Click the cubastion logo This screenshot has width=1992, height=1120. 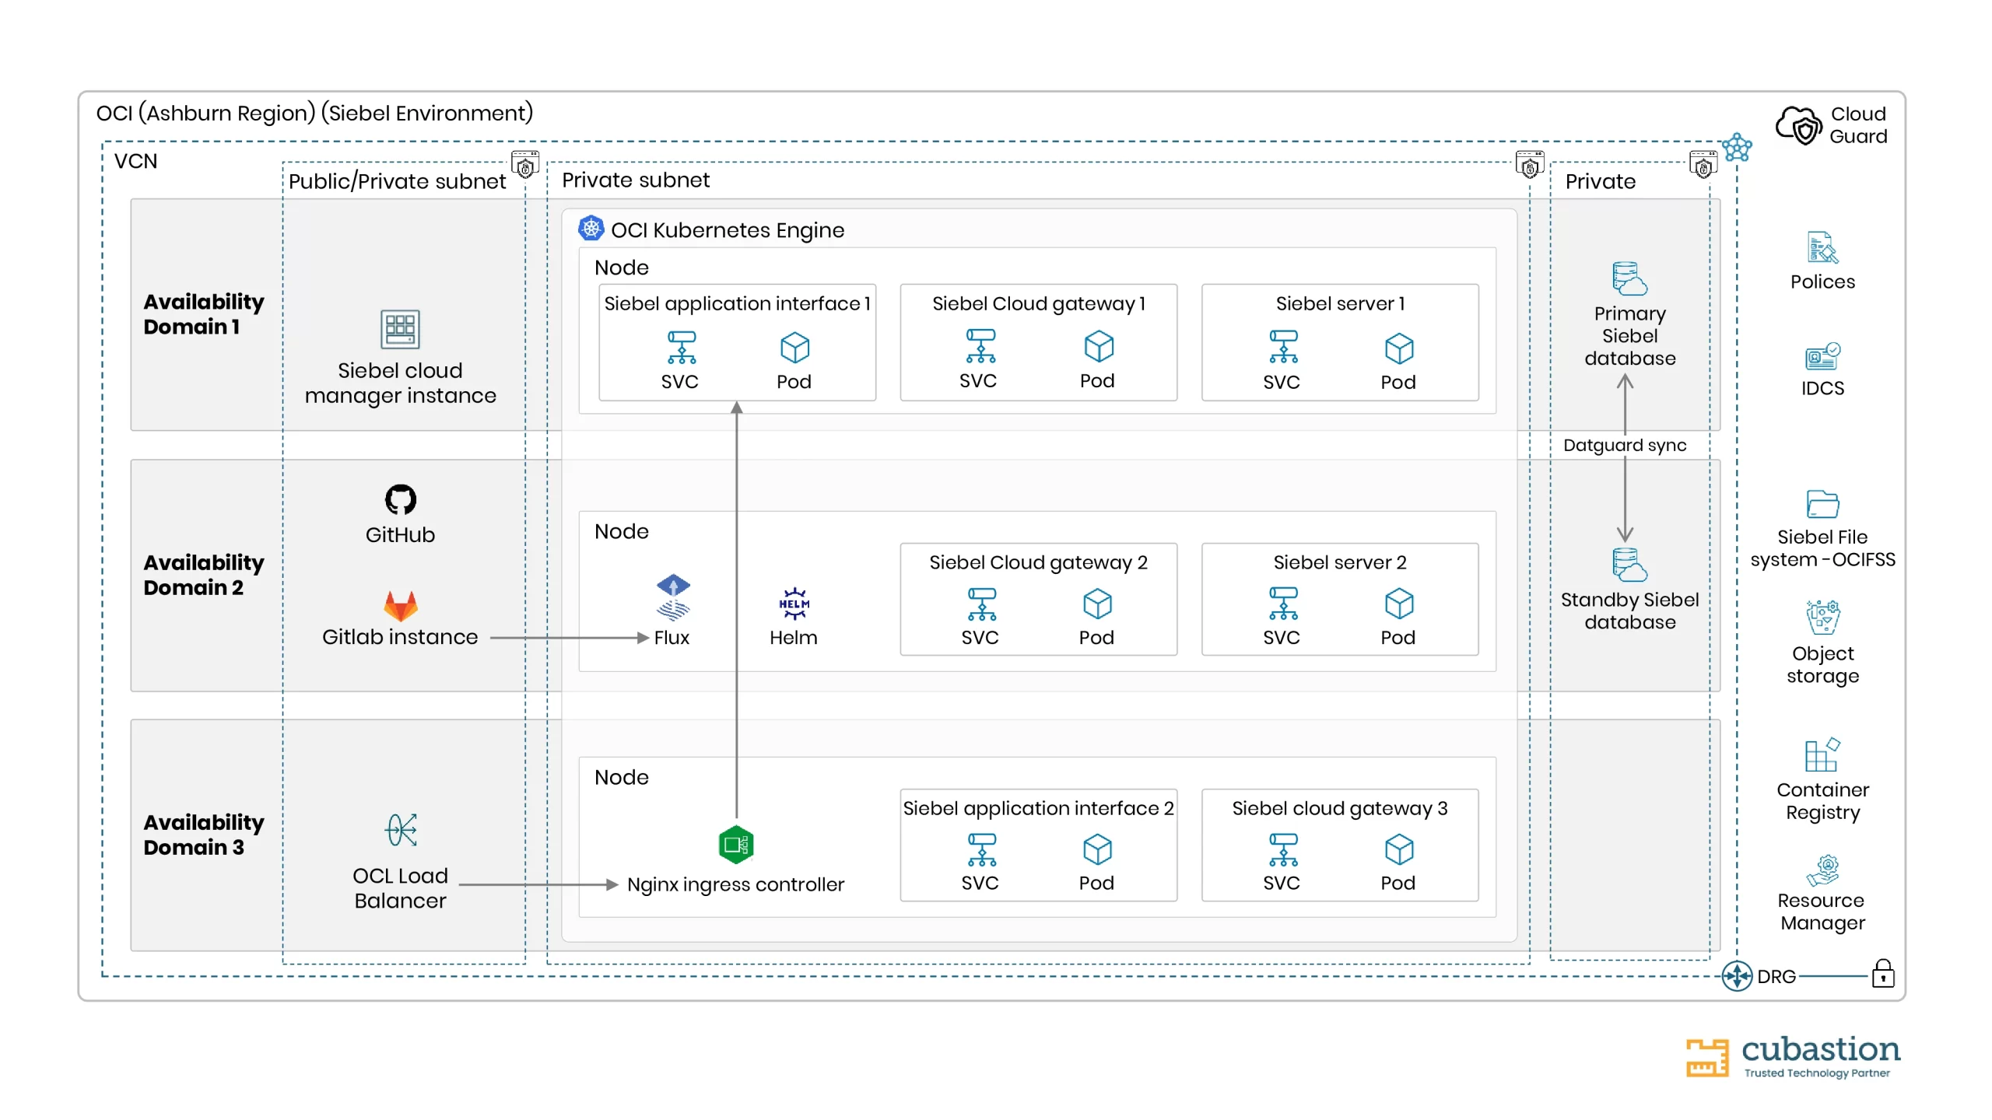coord(1793,1056)
